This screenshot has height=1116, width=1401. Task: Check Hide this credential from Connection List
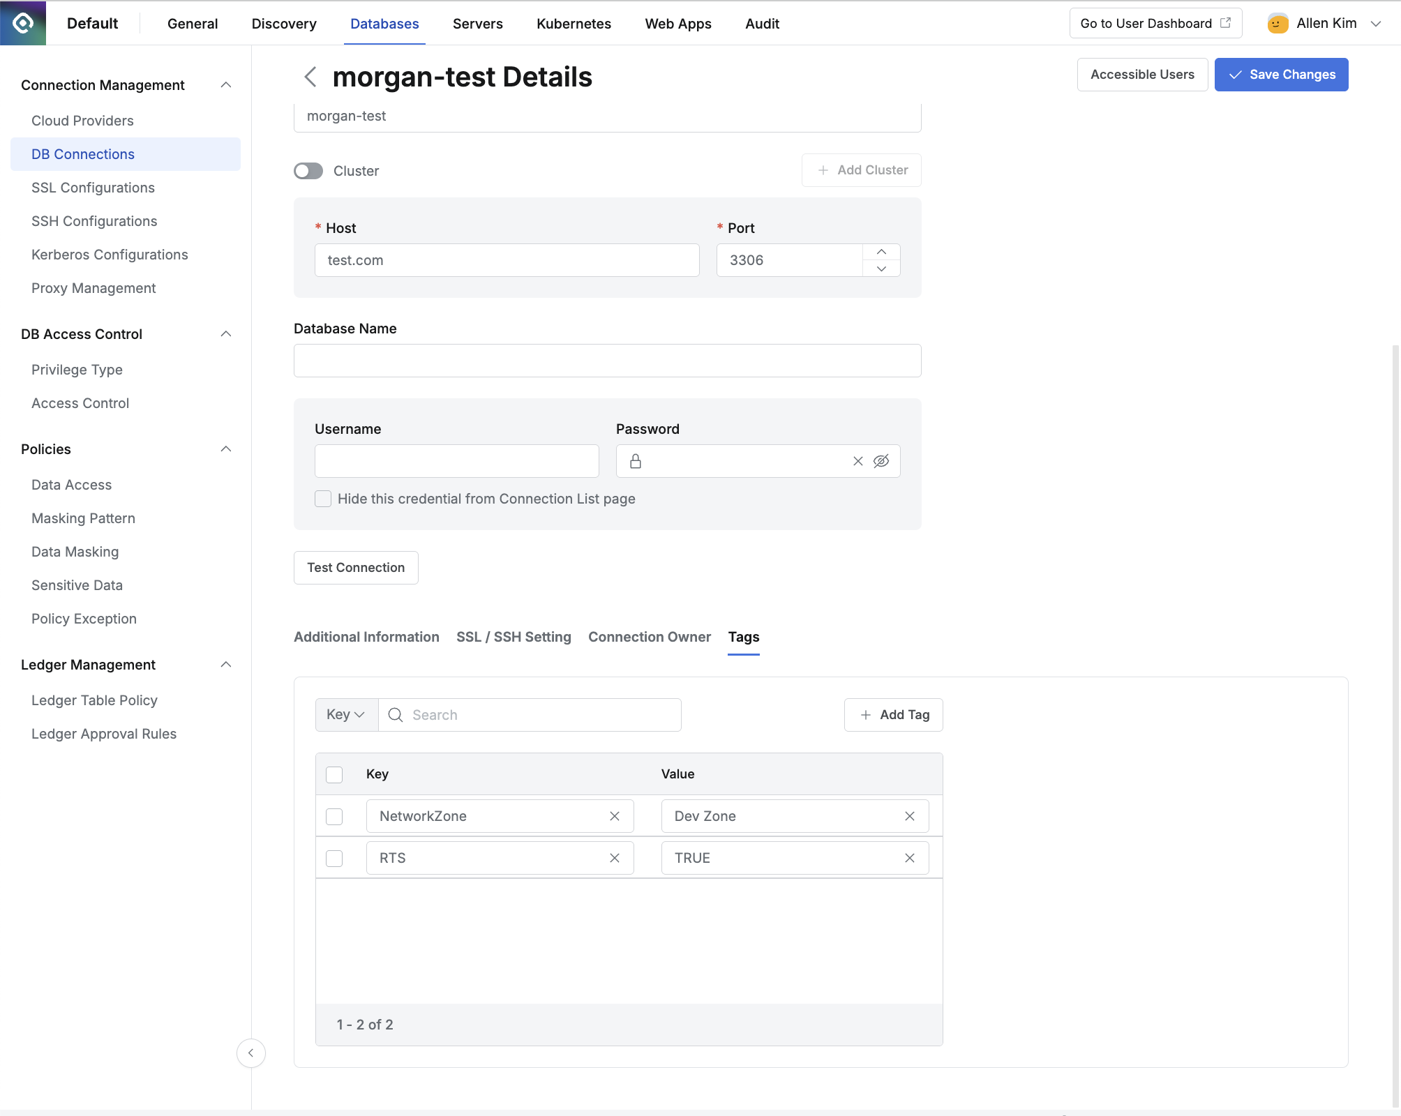(x=323, y=499)
